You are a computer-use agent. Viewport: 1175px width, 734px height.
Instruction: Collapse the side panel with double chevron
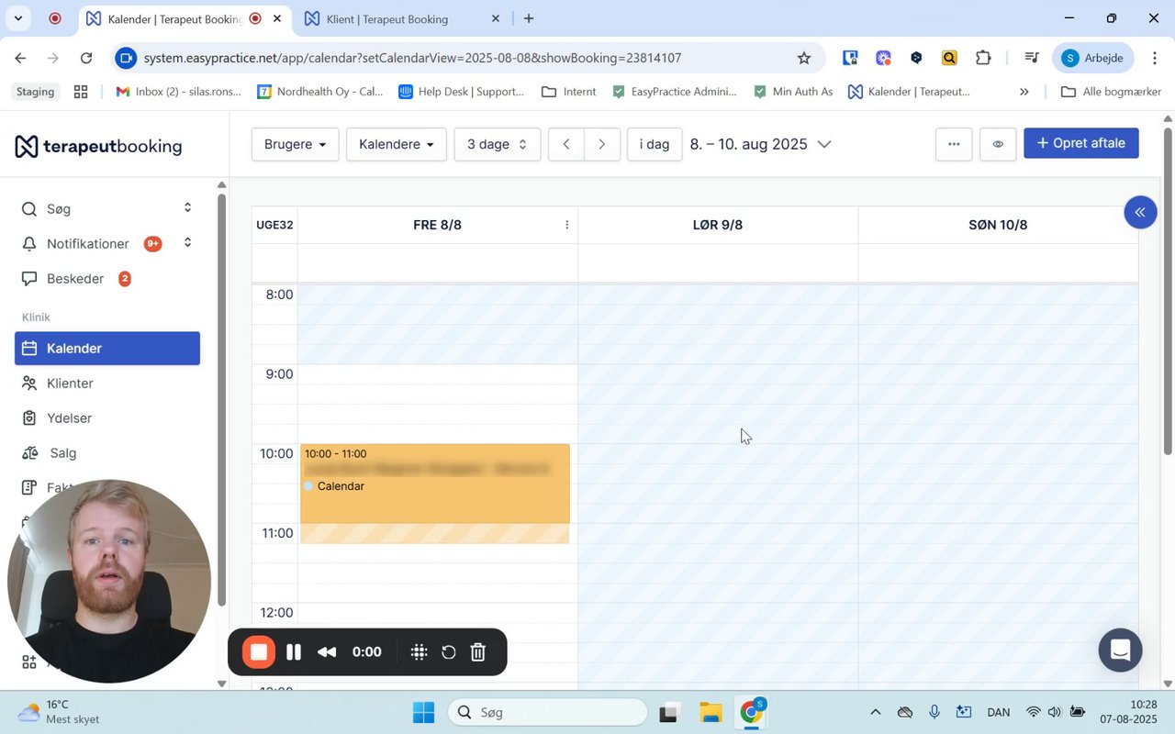click(1140, 213)
